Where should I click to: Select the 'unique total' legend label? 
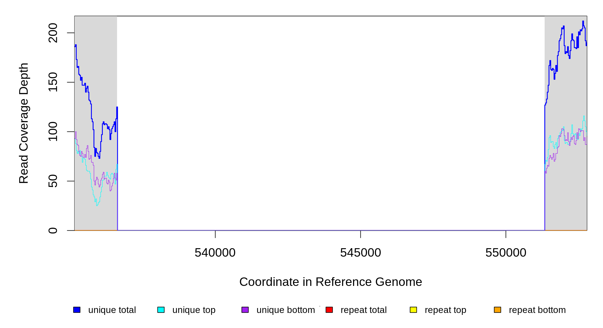coord(112,310)
